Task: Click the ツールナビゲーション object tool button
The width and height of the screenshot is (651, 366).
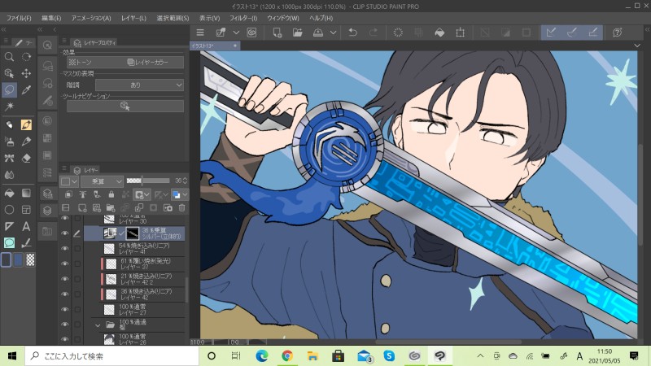Action: pyautogui.click(x=125, y=107)
